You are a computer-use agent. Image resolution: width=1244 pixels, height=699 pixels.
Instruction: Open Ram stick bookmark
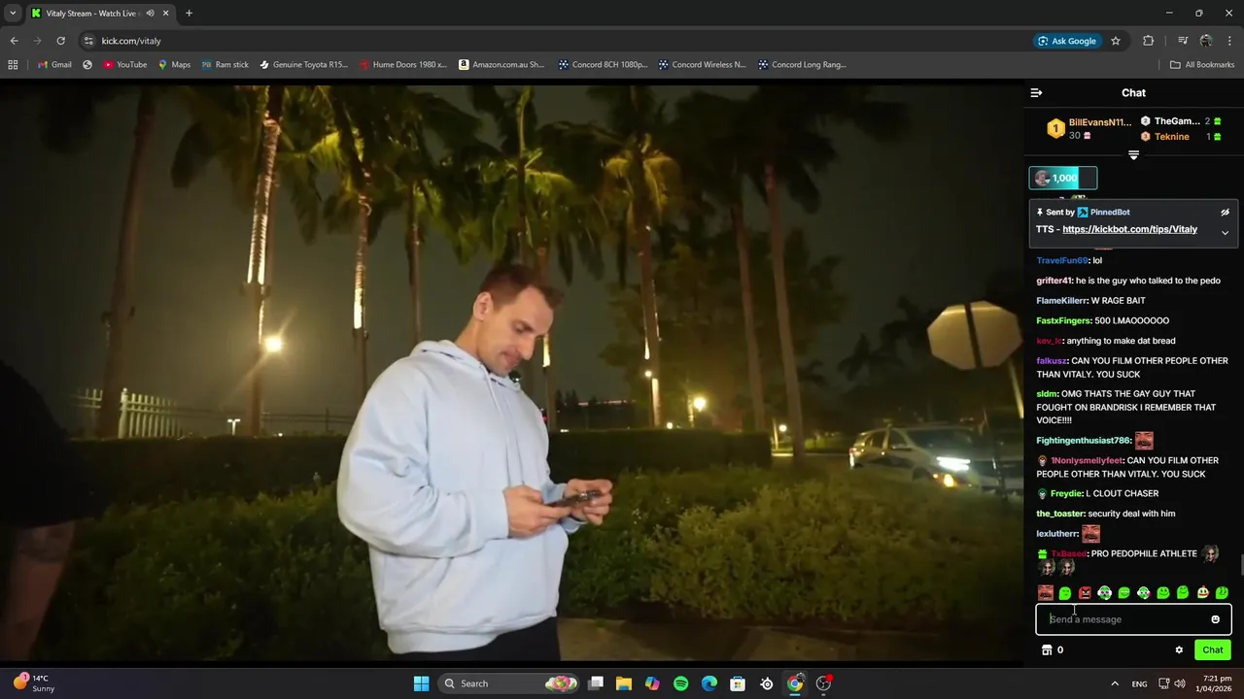tap(225, 65)
